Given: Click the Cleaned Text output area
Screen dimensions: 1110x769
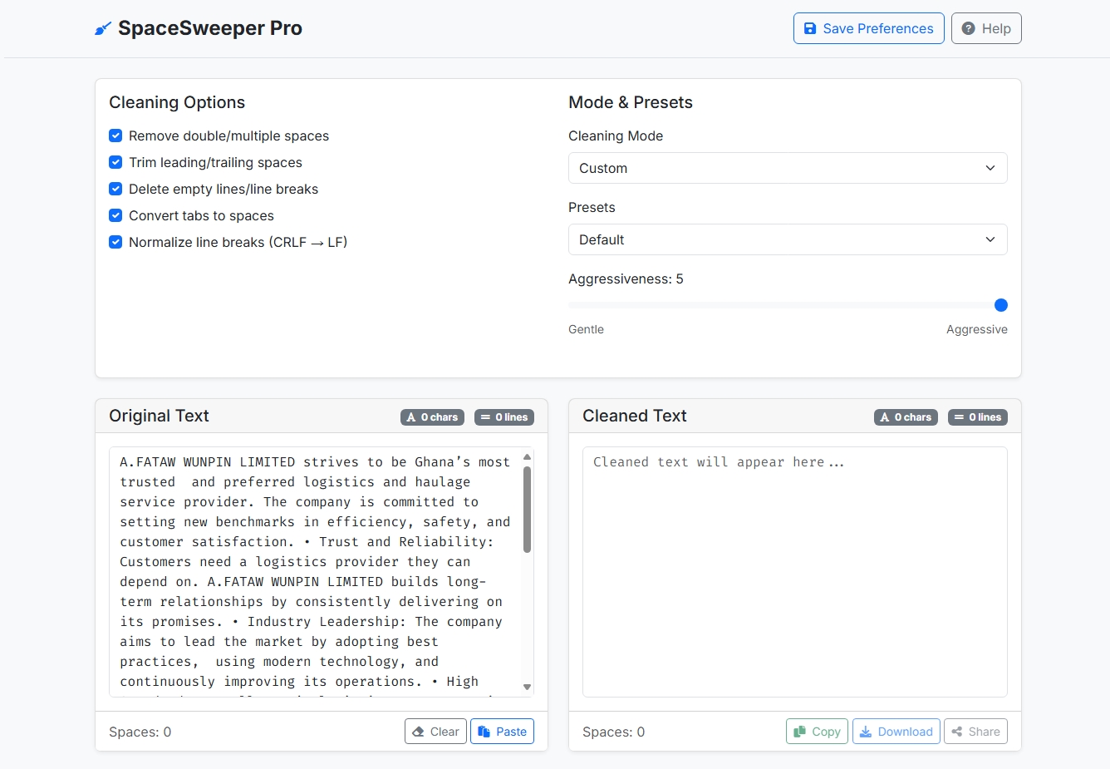Looking at the screenshot, I should 795,572.
